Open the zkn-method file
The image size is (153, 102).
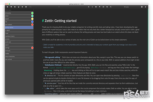pos(19,59)
